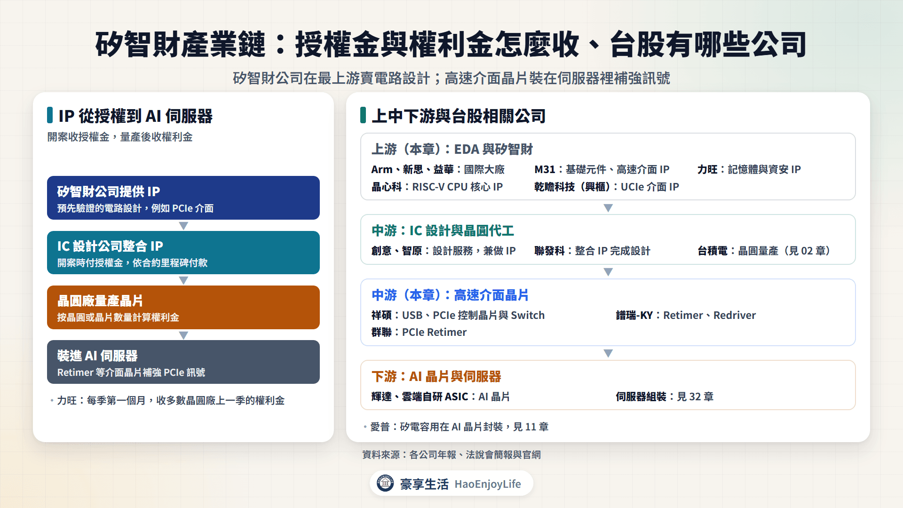This screenshot has width=903, height=508.
Task: Click the right panel title 上中下游與台股相關公司
Action: (459, 116)
